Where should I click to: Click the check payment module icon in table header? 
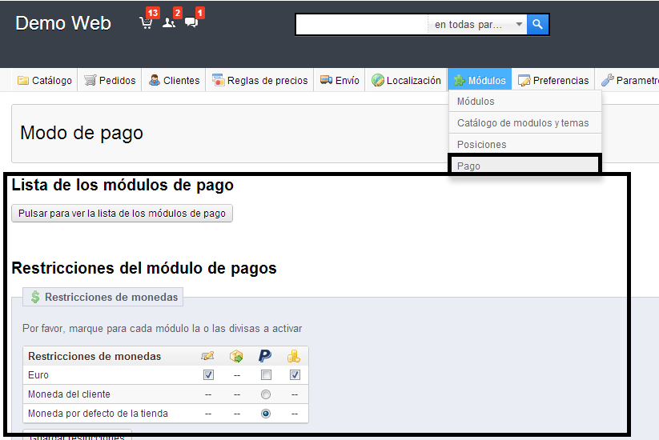point(207,356)
